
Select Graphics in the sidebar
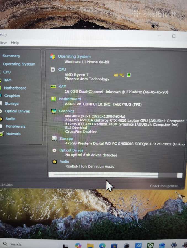tap(12, 96)
